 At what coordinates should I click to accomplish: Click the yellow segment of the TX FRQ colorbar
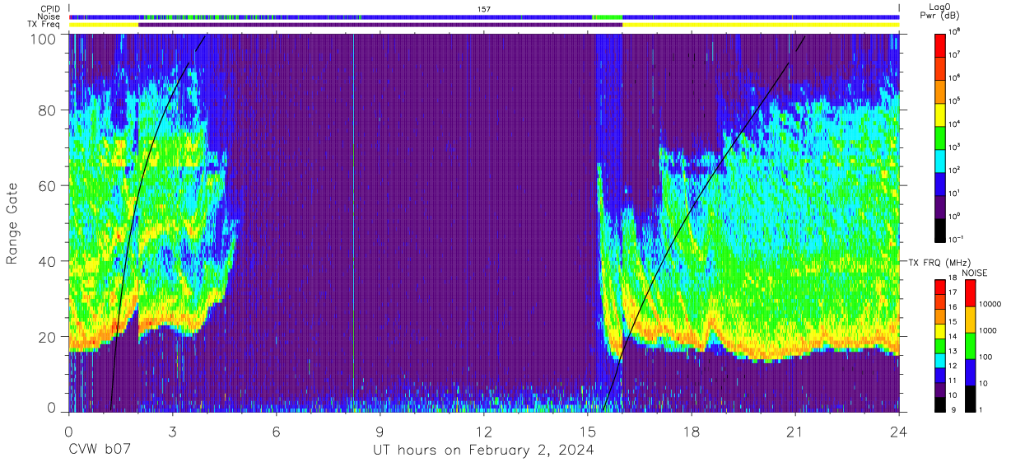coord(940,331)
